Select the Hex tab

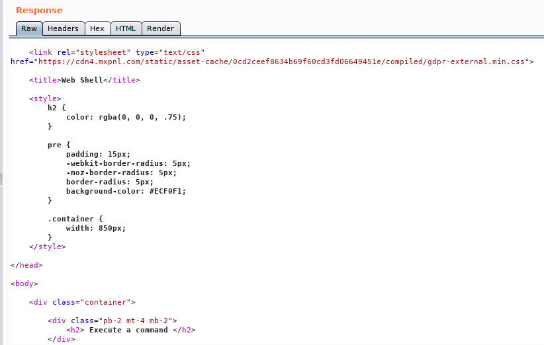tap(97, 28)
